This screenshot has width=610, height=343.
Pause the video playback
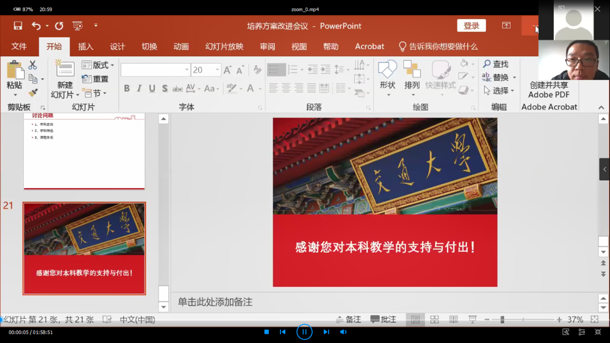click(x=304, y=332)
